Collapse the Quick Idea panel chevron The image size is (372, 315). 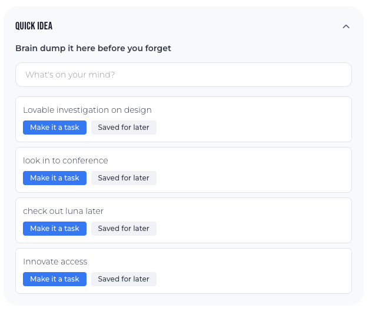(346, 26)
